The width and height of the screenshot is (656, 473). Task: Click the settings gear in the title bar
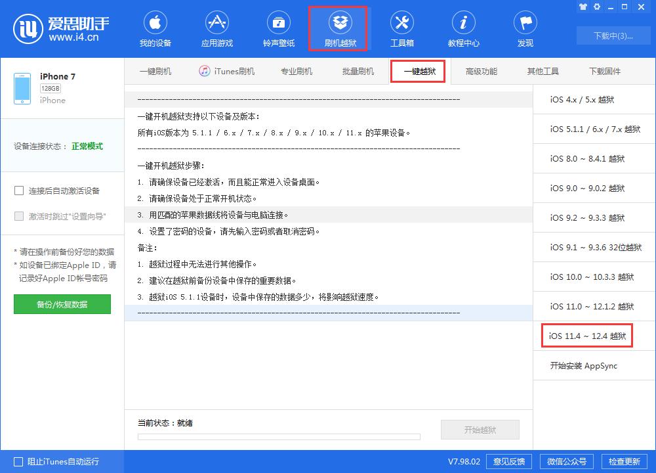click(x=597, y=7)
